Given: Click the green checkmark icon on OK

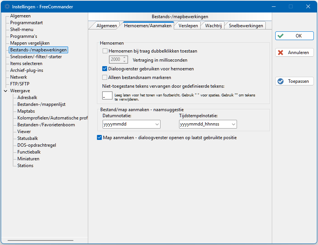Looking at the screenshot, I should coord(281,36).
